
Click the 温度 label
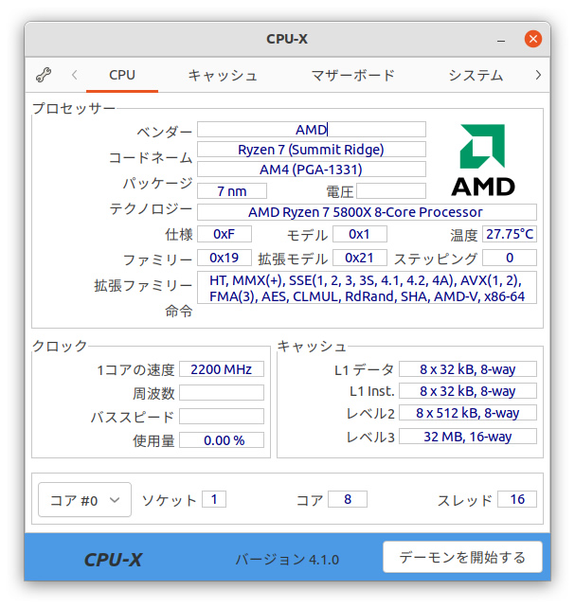pyautogui.click(x=464, y=235)
